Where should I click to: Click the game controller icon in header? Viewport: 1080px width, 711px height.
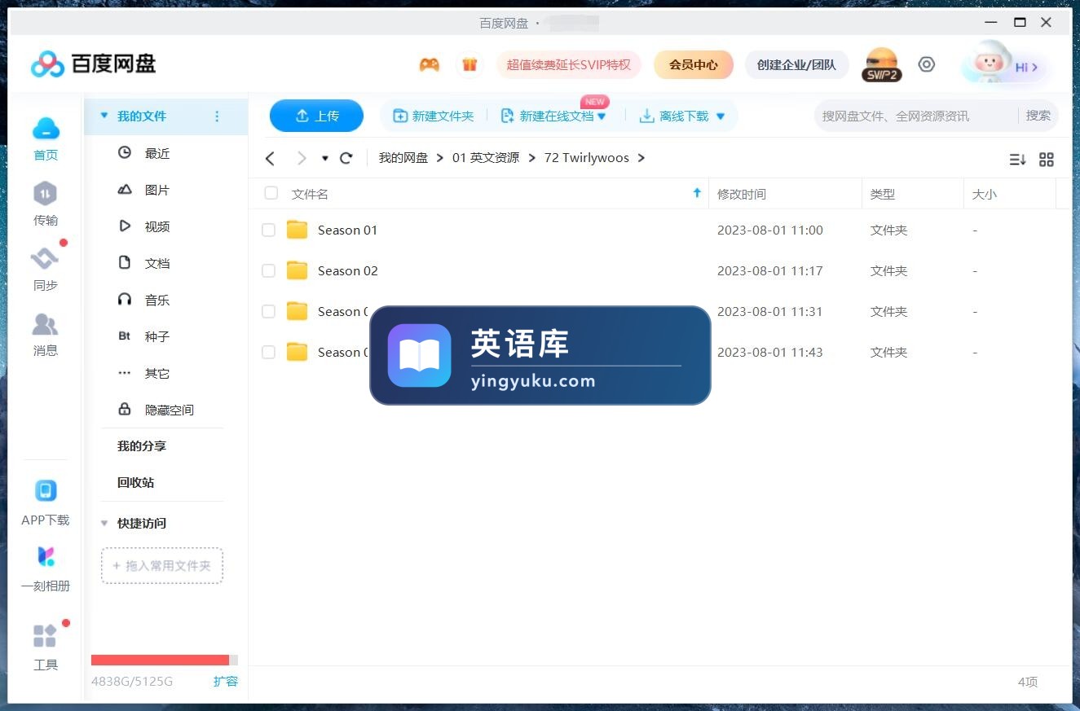point(430,65)
